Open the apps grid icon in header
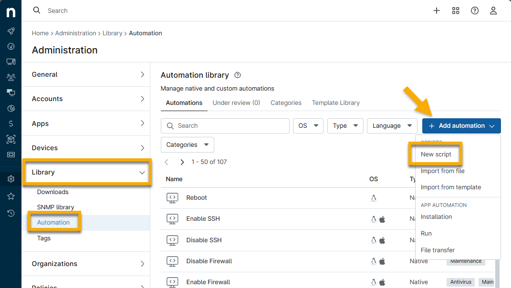Screen dimensions: 511x288 (456, 10)
